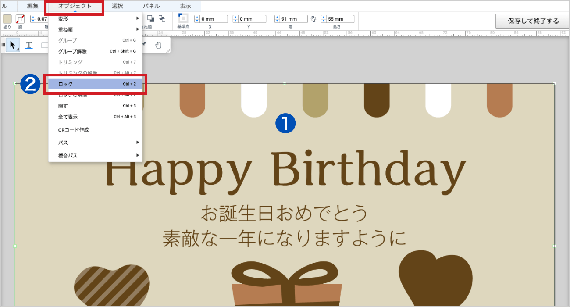Viewport: 570px width, 307px height.
Task: Expand the 重ね順 submenu
Action: coord(95,29)
